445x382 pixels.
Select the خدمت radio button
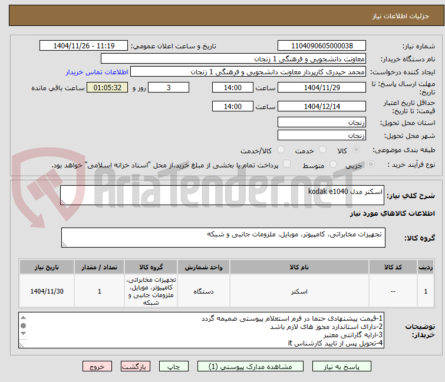tap(322, 150)
